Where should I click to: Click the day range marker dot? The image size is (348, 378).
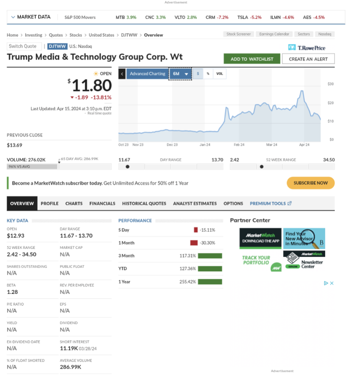tap(127, 167)
